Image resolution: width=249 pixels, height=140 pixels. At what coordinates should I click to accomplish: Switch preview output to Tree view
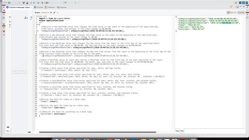coord(177,131)
